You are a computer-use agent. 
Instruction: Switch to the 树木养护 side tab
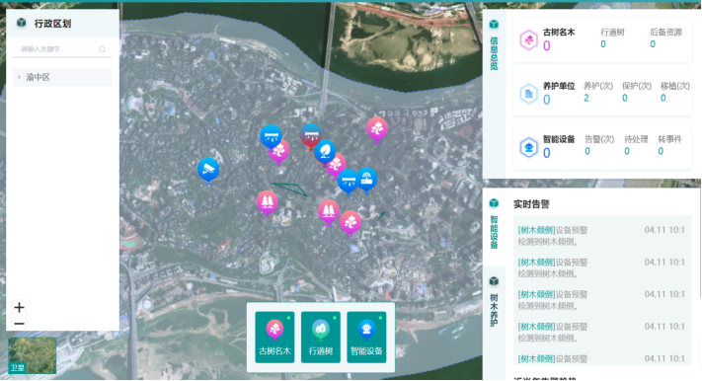[x=494, y=302]
